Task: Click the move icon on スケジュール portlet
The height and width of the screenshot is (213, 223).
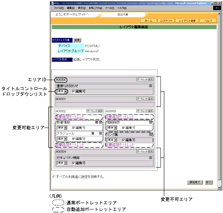Action: [93, 133]
